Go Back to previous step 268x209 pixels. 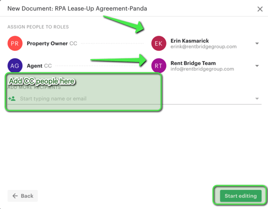coord(22,196)
